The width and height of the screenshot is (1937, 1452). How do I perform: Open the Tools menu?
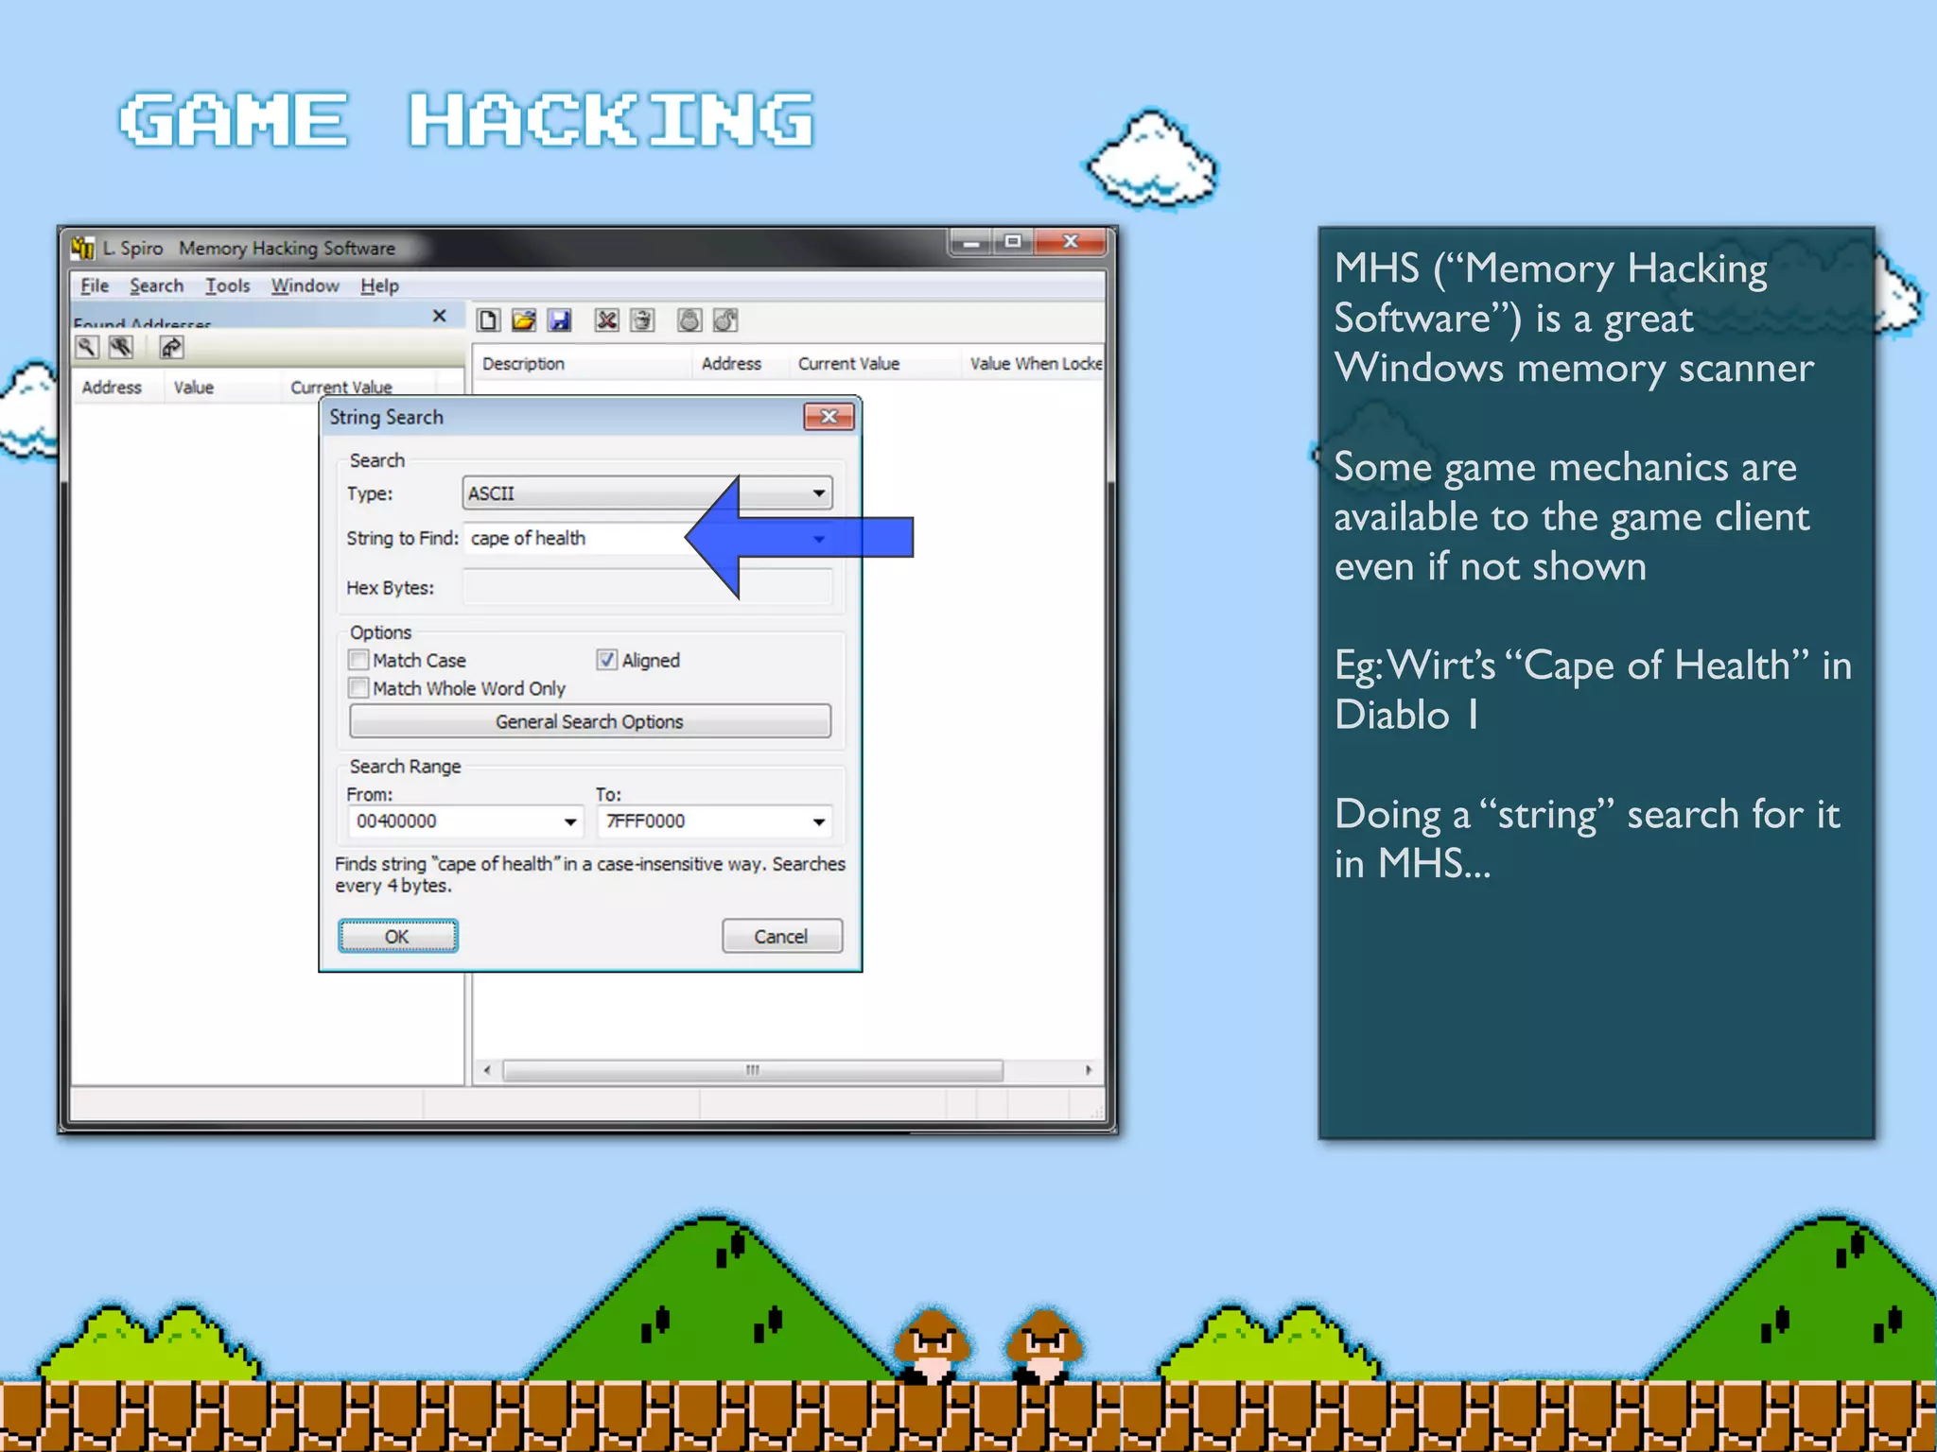227,285
